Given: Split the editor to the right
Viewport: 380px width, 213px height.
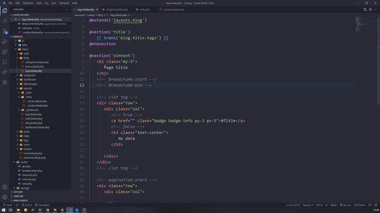Looking at the screenshot, I should pyautogui.click(x=370, y=9).
